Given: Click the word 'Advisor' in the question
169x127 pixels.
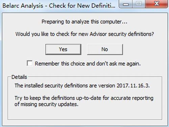Looking at the screenshot, I should click(x=98, y=34).
